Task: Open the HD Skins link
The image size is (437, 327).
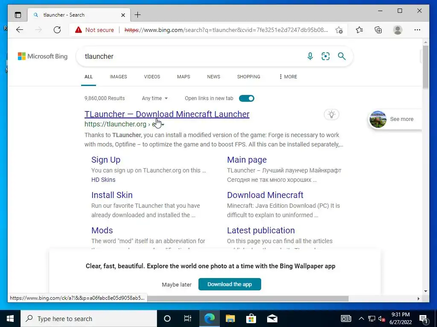Action: tap(103, 180)
